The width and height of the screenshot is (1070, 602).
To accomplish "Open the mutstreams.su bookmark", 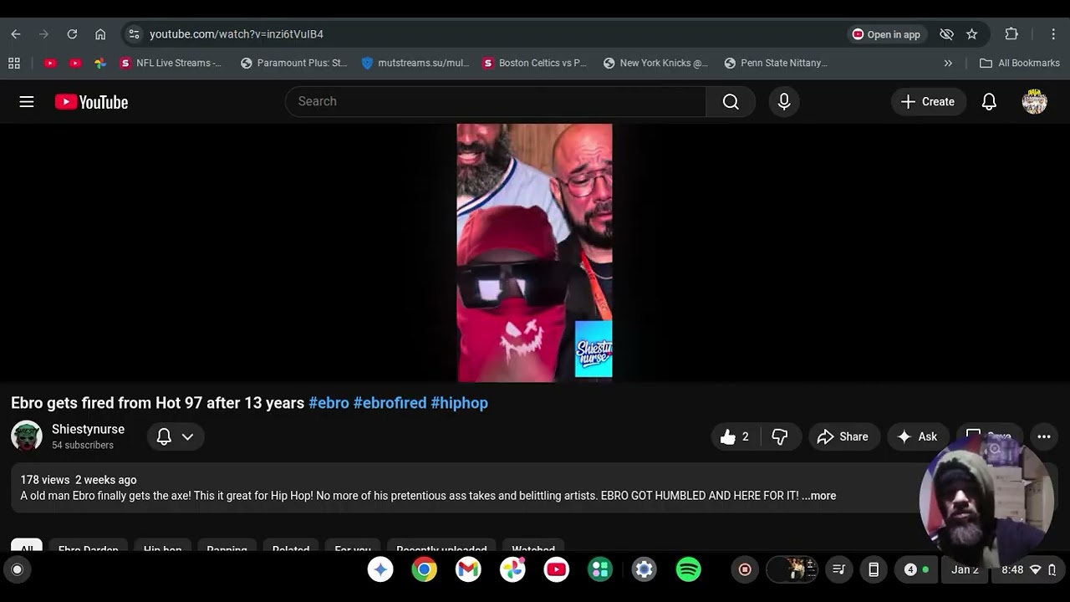I will click(415, 63).
